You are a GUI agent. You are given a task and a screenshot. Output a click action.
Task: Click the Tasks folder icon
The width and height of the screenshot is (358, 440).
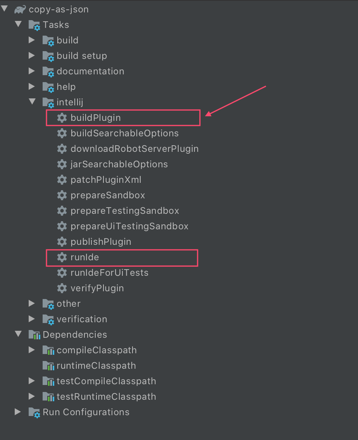(34, 25)
